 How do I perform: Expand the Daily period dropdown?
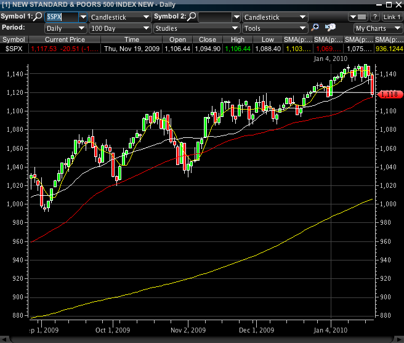pos(65,28)
